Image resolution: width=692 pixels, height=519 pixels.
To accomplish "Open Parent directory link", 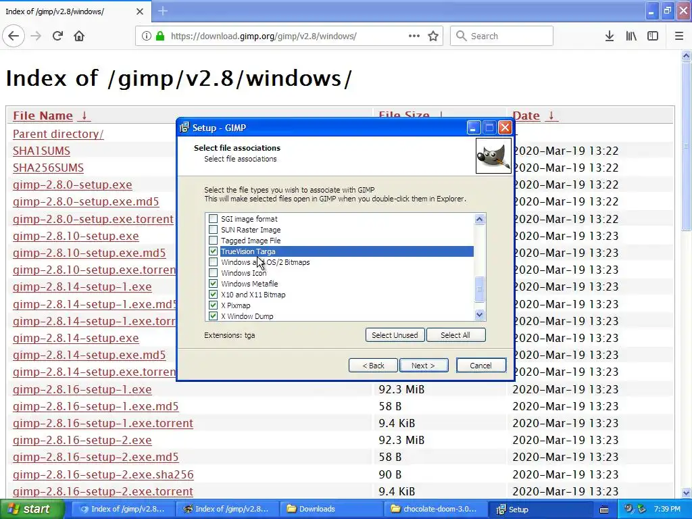I will click(x=58, y=134).
